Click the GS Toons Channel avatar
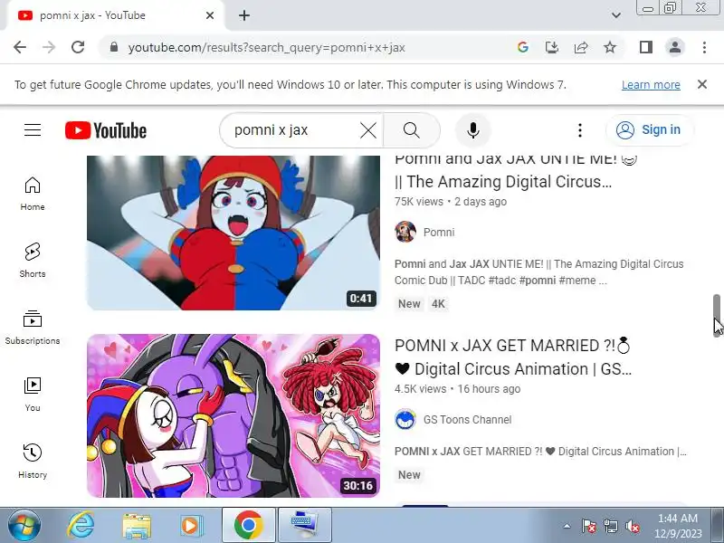Screen dimensions: 724x543 click(405, 419)
